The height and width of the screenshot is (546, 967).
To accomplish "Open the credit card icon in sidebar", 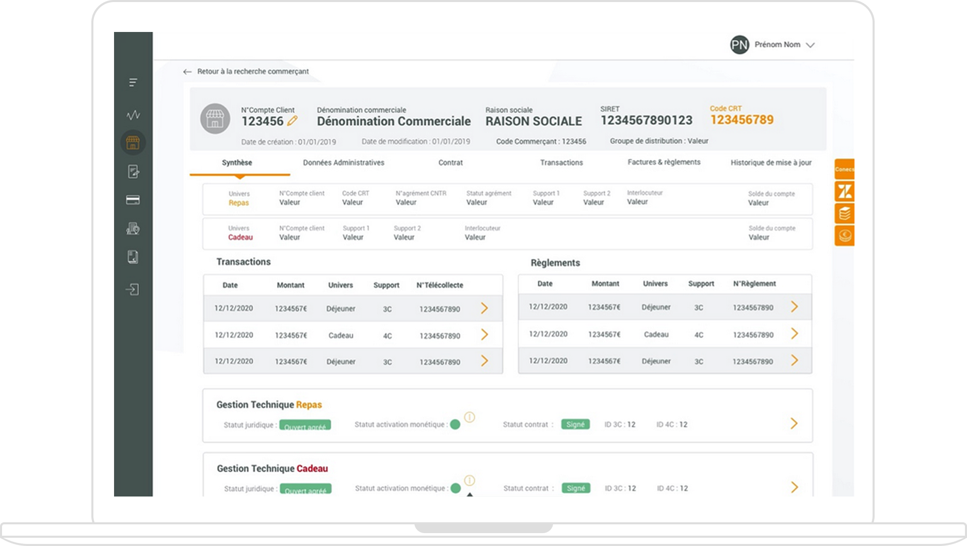I will (133, 200).
